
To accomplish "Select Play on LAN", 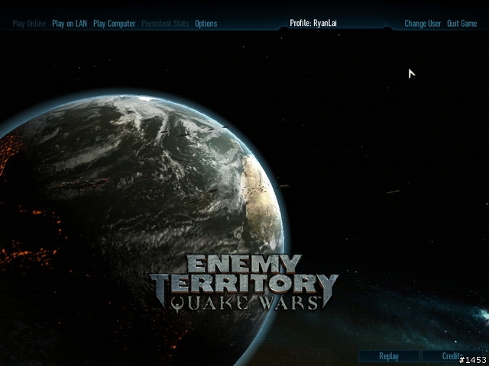I will coord(70,24).
